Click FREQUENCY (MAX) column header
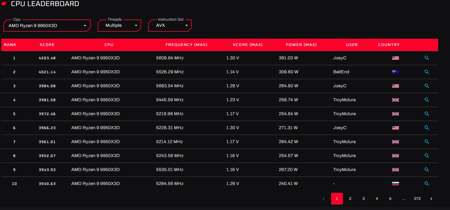450x210 pixels. click(x=187, y=45)
